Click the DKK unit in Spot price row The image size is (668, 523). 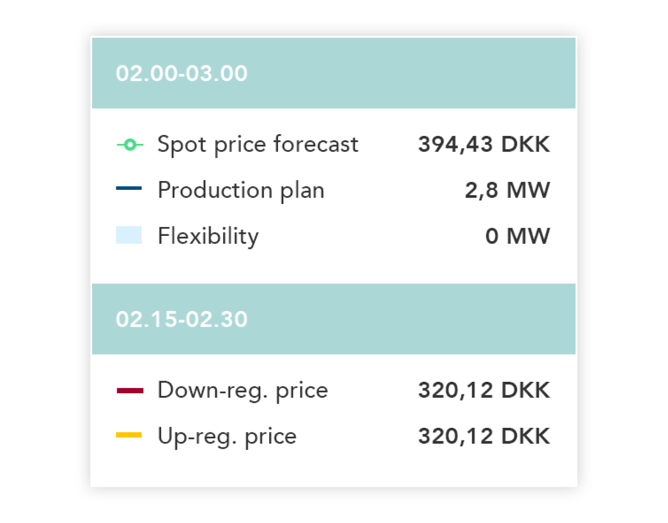pos(525,144)
